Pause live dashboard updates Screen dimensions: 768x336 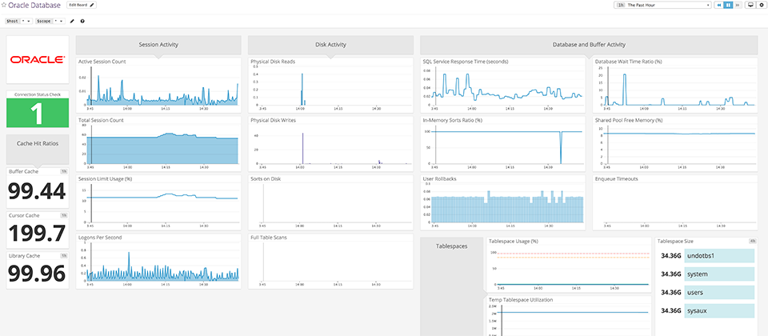pyautogui.click(x=728, y=5)
